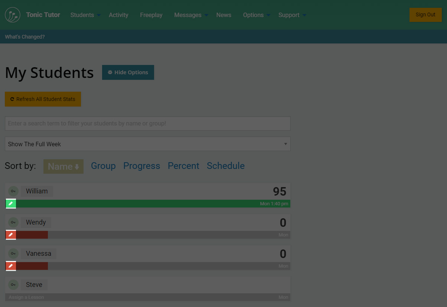The image size is (447, 307).
Task: Click the Tonic Tutor logo icon
Action: pos(13,15)
